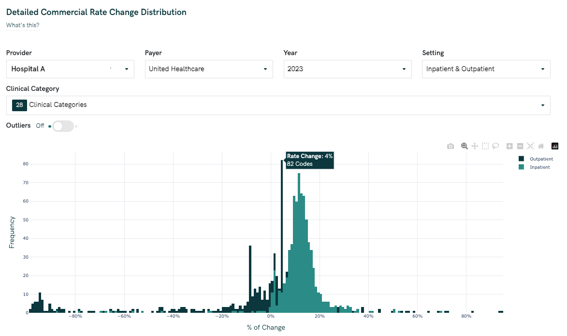The width and height of the screenshot is (567, 336).
Task: Click the Zoom In plus icon
Action: pyautogui.click(x=509, y=146)
